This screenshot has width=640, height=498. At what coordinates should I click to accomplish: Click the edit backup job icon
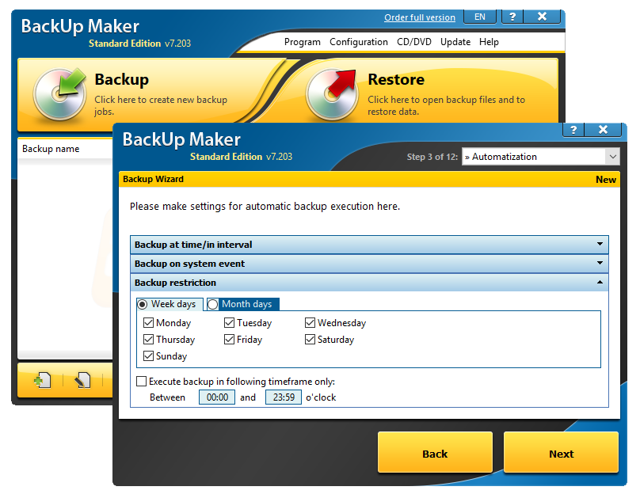83,382
